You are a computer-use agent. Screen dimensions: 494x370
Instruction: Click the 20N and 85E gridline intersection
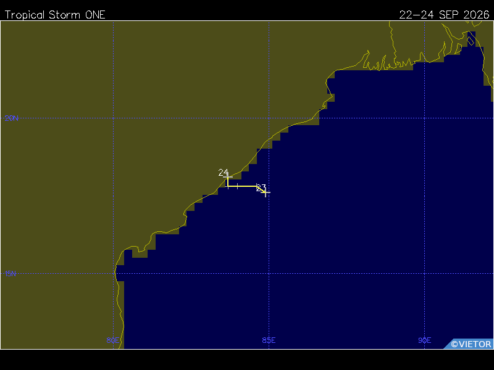pyautogui.click(x=269, y=118)
